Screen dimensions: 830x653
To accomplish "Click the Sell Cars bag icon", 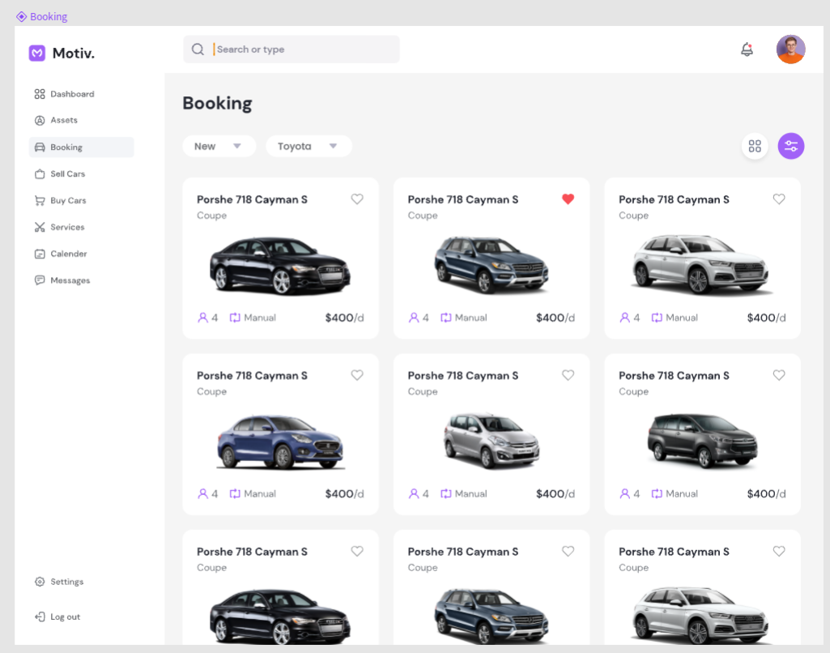I will point(40,173).
